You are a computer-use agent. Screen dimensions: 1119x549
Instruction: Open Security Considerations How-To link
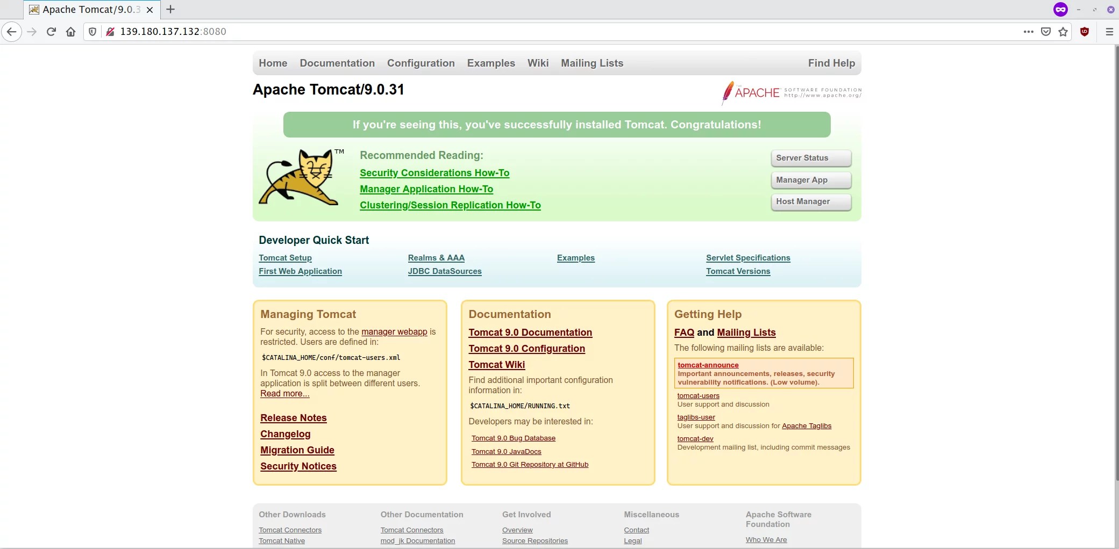click(x=434, y=173)
